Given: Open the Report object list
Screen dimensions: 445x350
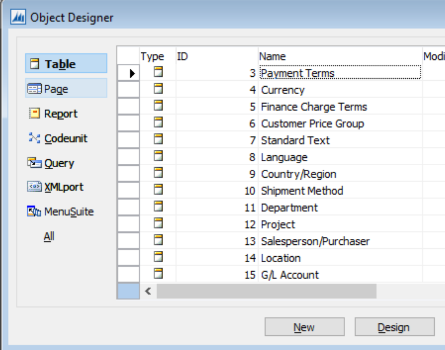Looking at the screenshot, I should pyautogui.click(x=60, y=114).
